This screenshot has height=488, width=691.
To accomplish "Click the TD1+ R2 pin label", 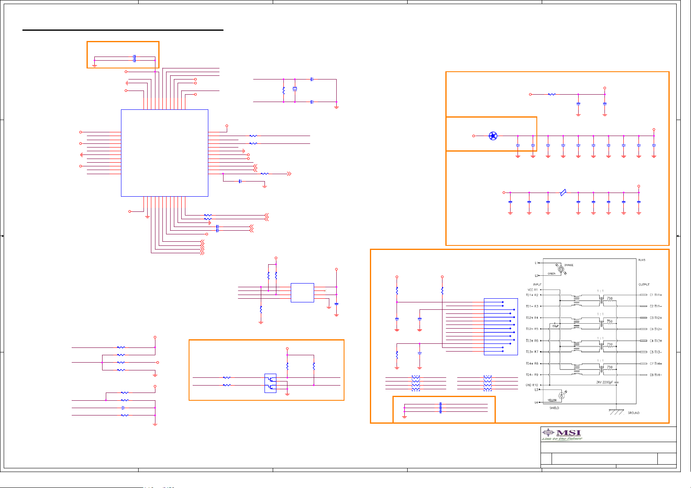I will pyautogui.click(x=532, y=295).
